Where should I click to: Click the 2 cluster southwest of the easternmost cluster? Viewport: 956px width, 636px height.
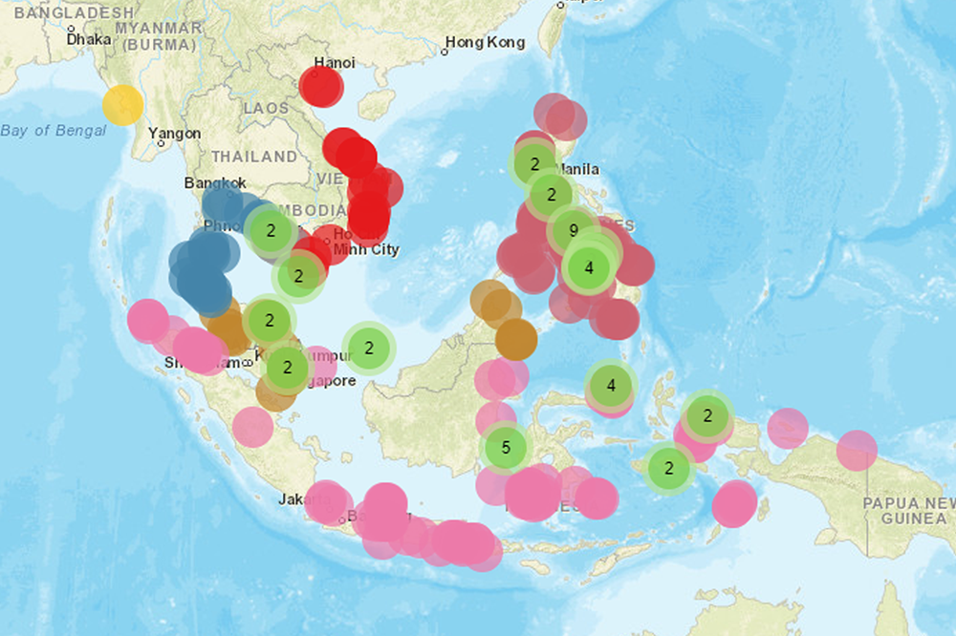coord(669,468)
